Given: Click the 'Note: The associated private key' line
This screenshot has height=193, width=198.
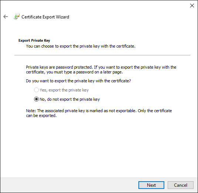Looking at the screenshot, I should (99, 111).
